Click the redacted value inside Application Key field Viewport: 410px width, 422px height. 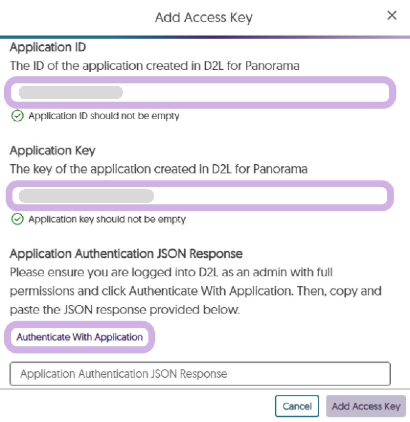(86, 196)
